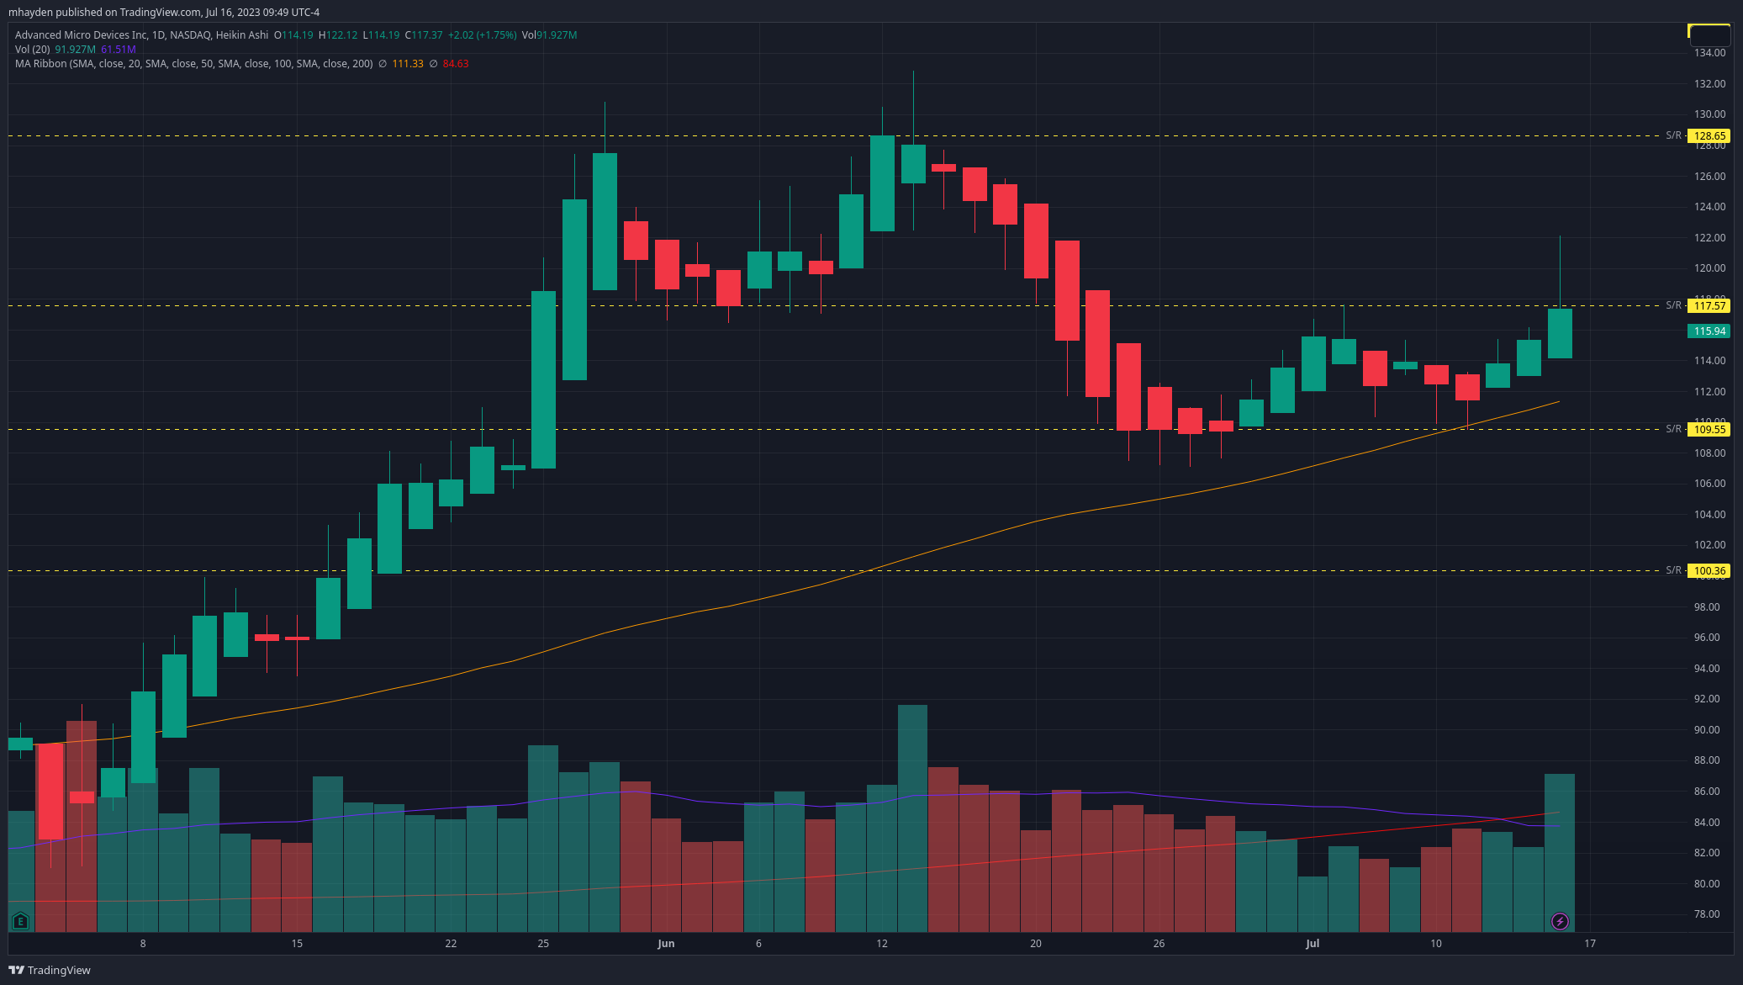Click the '22' date axis label
This screenshot has width=1743, height=985.
pos(451,944)
